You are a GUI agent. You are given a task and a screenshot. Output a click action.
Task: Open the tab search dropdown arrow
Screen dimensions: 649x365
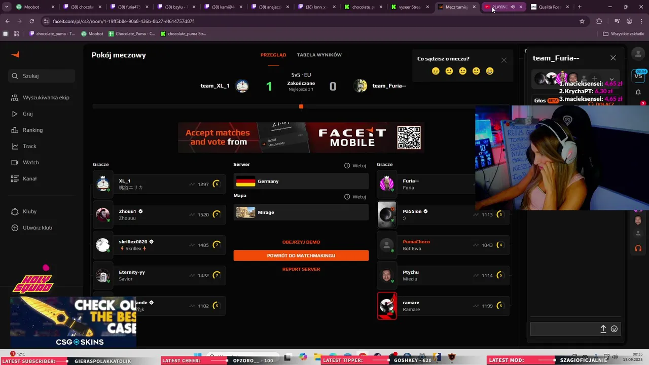pyautogui.click(x=7, y=7)
